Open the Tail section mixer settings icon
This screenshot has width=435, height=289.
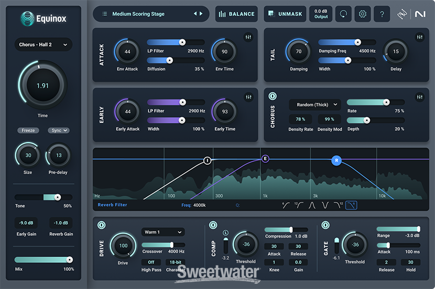[x=419, y=37]
